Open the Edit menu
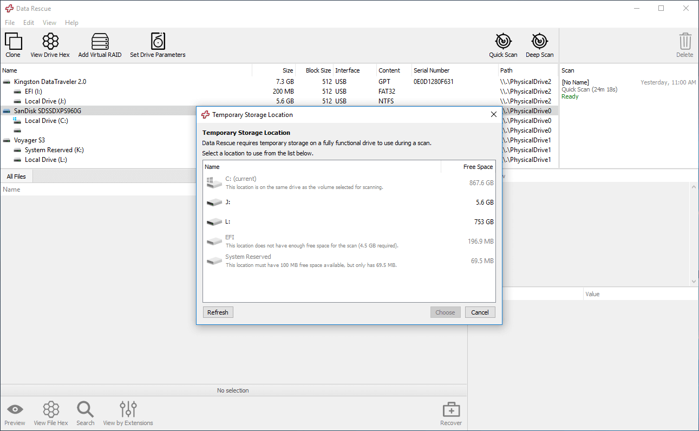699x431 pixels. [x=29, y=23]
